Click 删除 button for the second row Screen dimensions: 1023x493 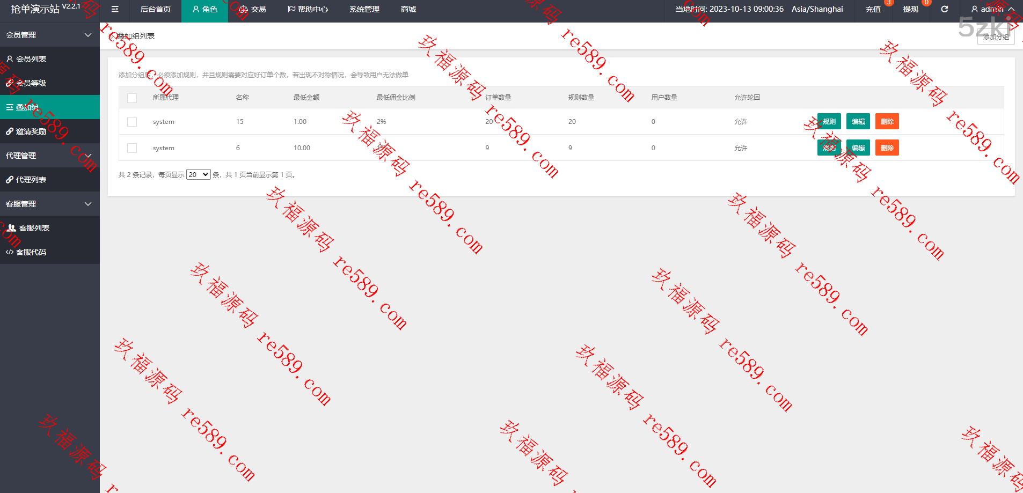tap(887, 148)
